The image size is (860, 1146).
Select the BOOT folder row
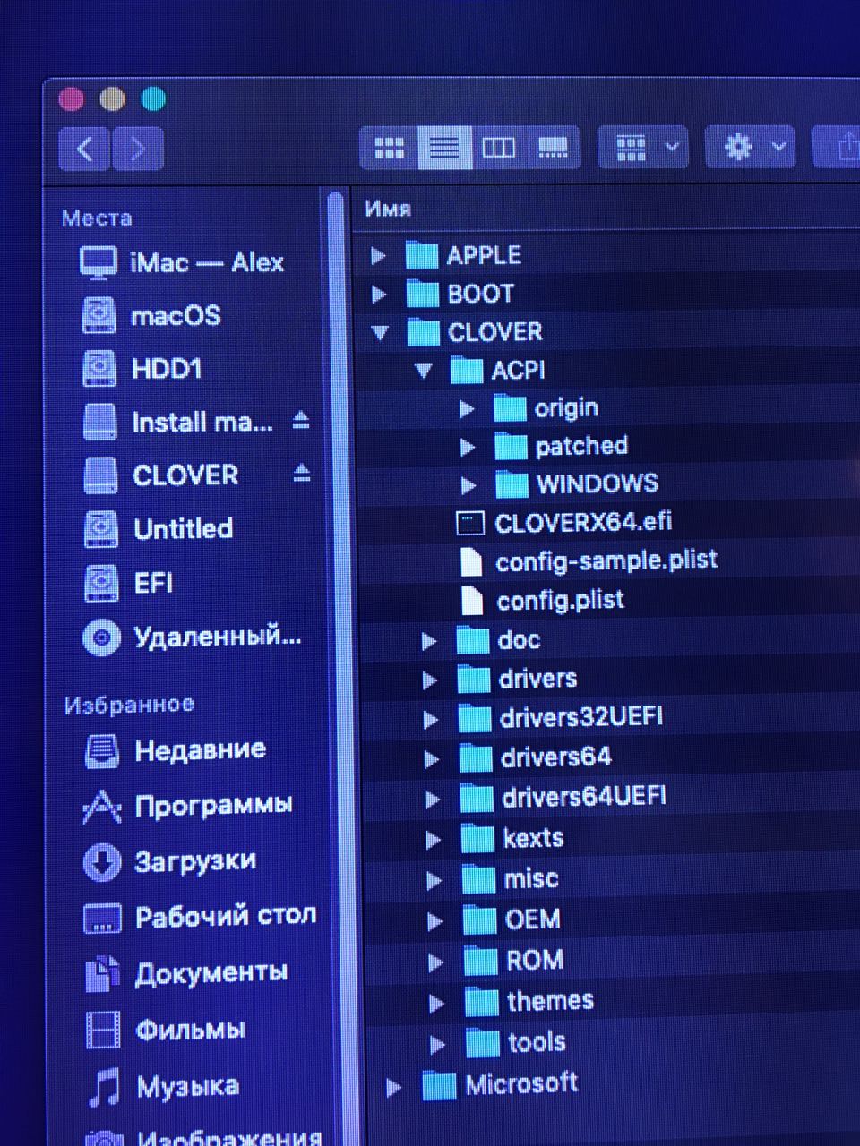(x=607, y=294)
